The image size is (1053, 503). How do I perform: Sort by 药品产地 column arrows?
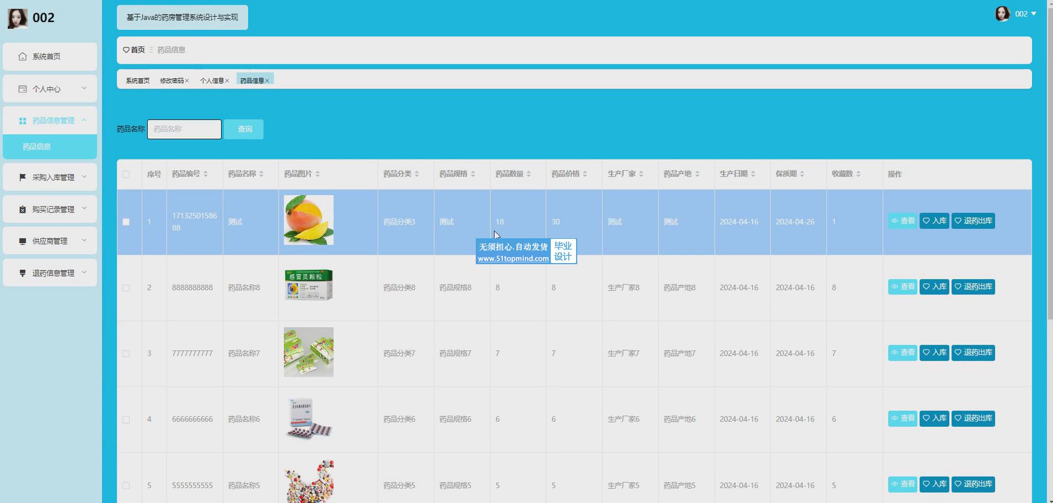coord(697,174)
